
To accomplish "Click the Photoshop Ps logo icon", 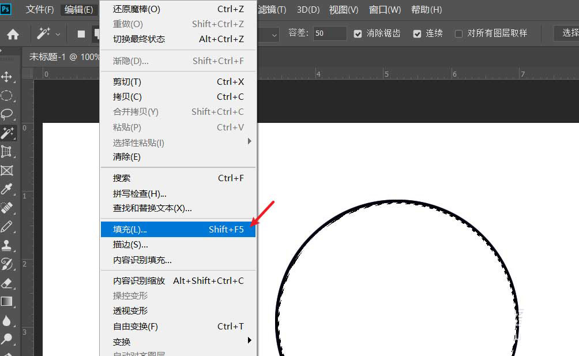I will tap(6, 9).
